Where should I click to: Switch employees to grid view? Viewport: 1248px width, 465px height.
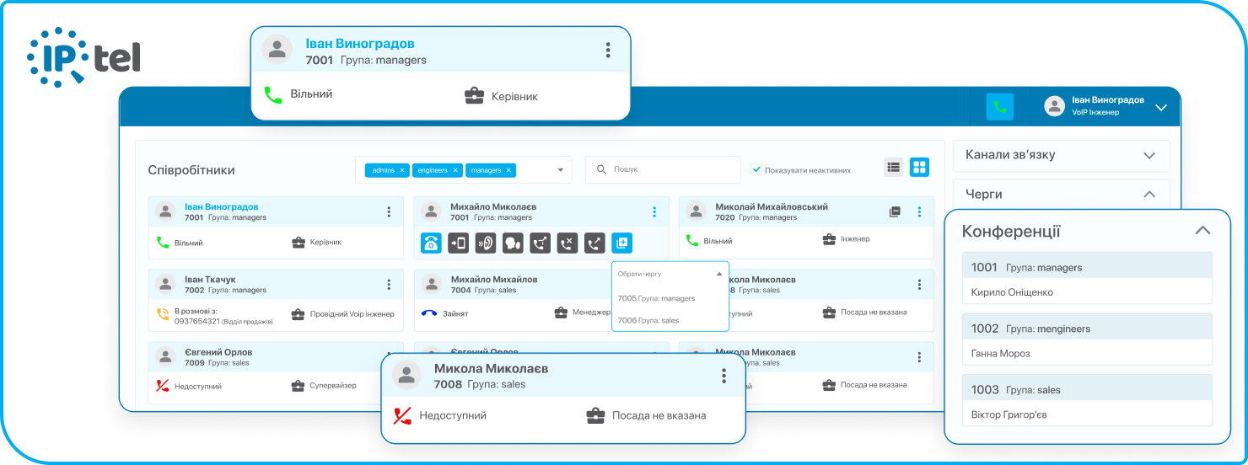(x=919, y=167)
